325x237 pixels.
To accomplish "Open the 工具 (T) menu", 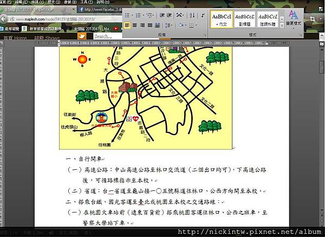I will click(x=85, y=3).
